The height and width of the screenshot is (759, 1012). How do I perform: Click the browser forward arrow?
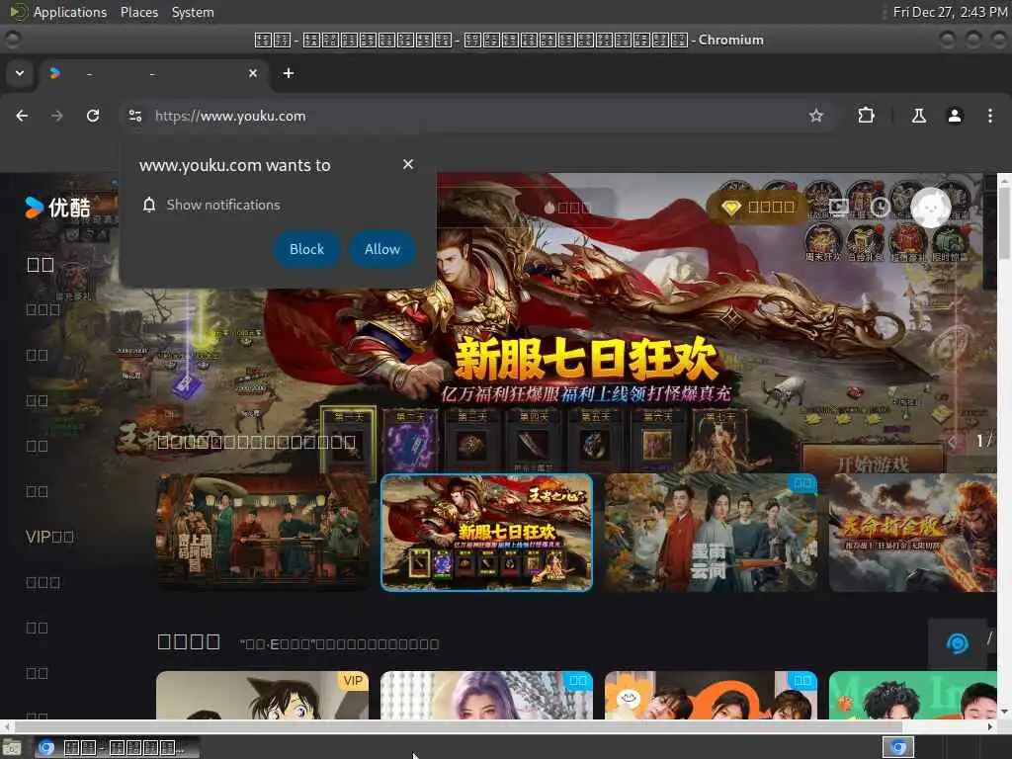(57, 116)
